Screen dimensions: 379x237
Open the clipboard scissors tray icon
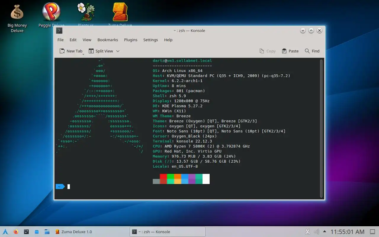click(x=307, y=232)
